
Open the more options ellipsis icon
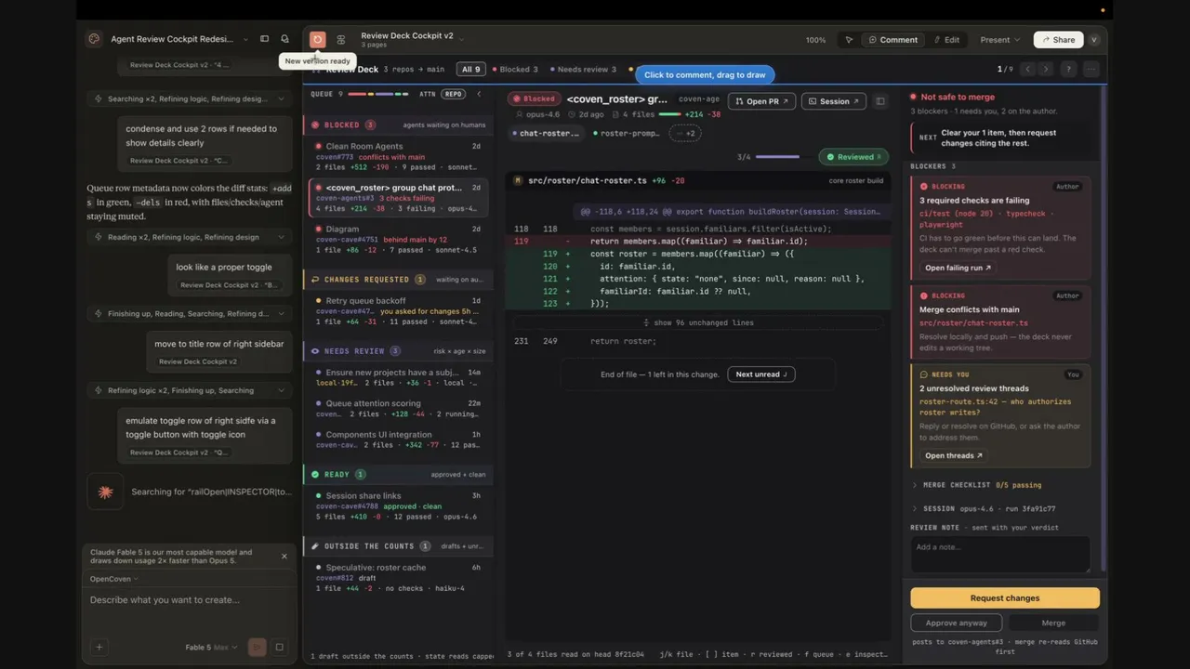[x=1091, y=69]
